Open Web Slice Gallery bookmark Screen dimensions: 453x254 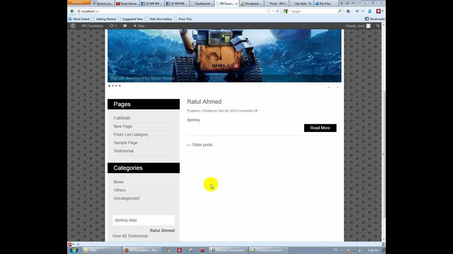pyautogui.click(x=158, y=19)
